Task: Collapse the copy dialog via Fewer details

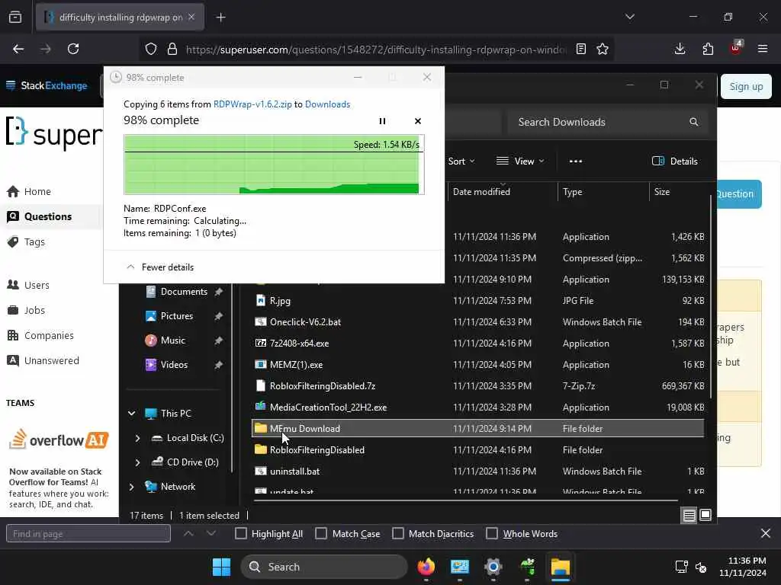Action: 160,267
